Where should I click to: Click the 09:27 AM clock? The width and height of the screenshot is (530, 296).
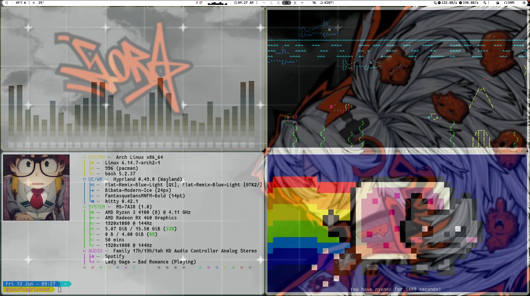coord(244,3)
